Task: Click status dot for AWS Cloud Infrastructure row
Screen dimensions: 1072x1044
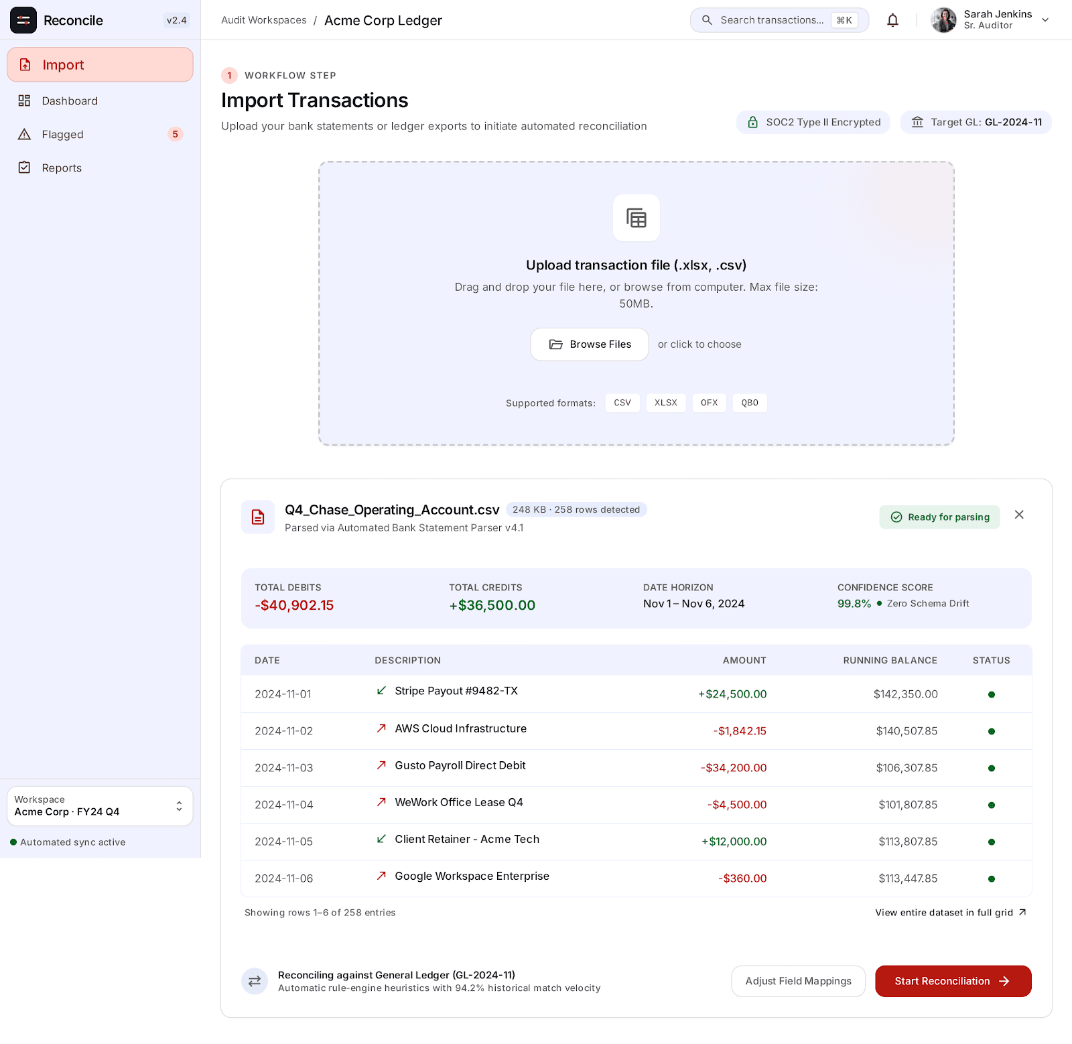Action: click(x=992, y=731)
